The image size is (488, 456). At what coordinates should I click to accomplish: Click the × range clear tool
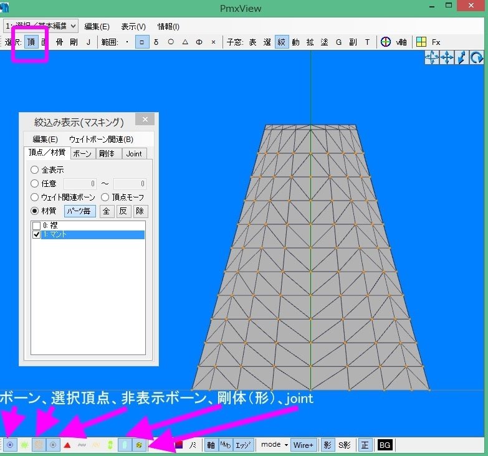click(214, 42)
